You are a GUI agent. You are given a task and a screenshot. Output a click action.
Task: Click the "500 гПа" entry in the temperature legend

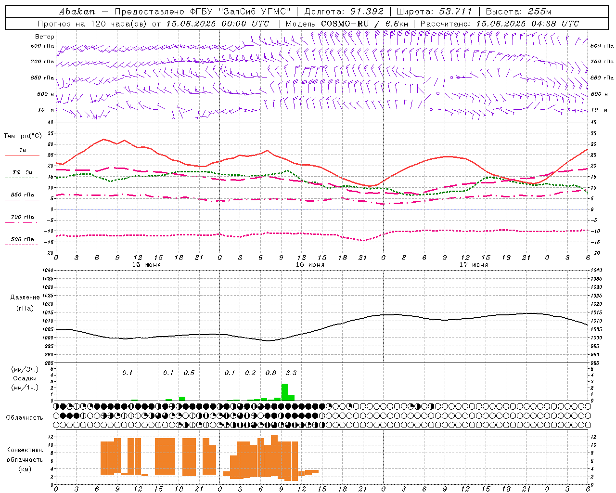tap(23, 239)
